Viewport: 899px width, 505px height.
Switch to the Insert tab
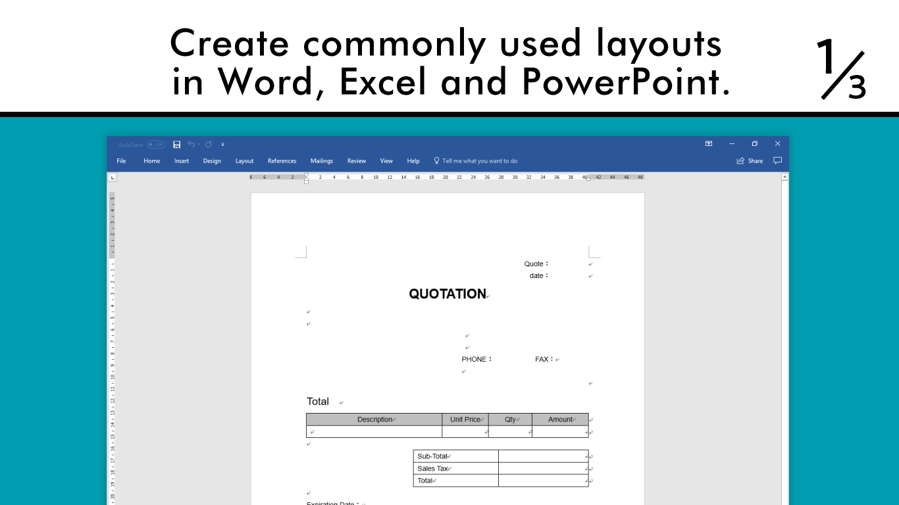click(x=182, y=160)
